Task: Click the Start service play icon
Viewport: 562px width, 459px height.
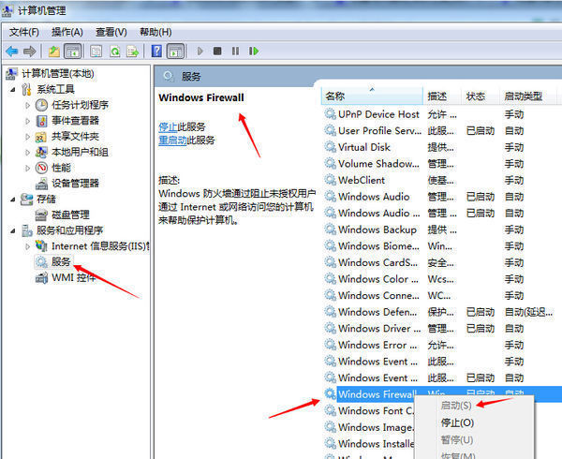Action: tap(200, 52)
